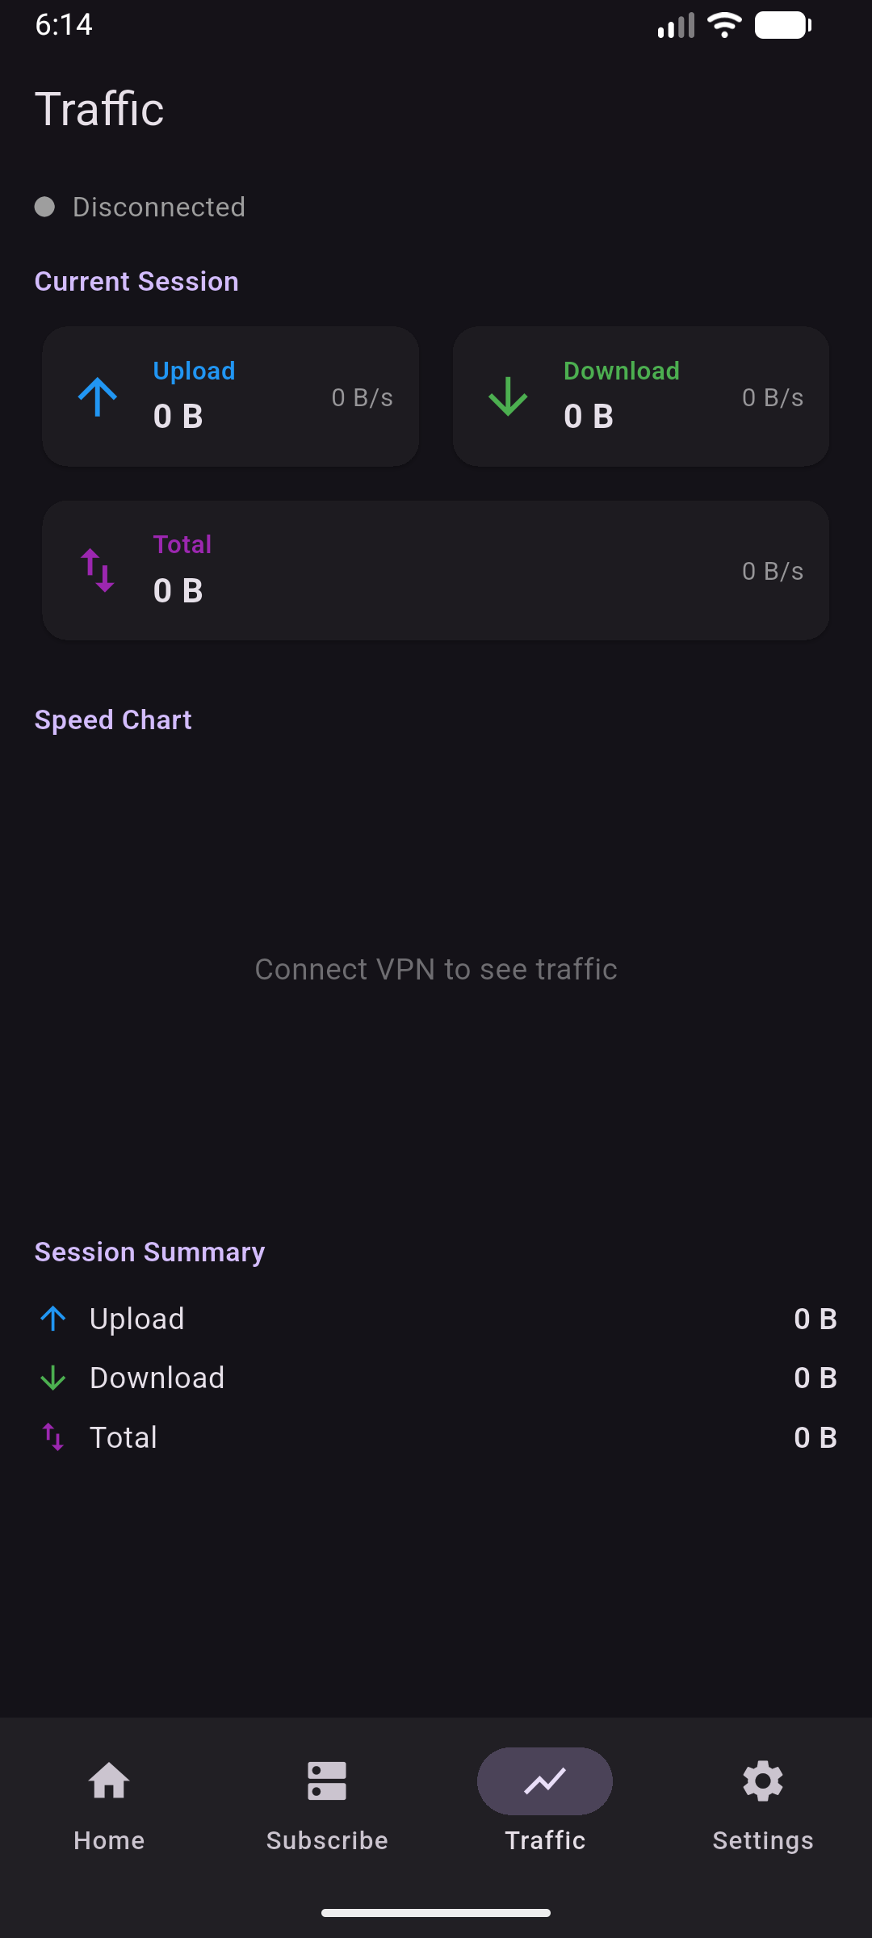Tap the Total arrows icon in Session Summary
This screenshot has height=1938, width=872.
(53, 1437)
